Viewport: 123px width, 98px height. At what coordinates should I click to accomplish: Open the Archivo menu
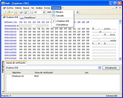[10, 8]
